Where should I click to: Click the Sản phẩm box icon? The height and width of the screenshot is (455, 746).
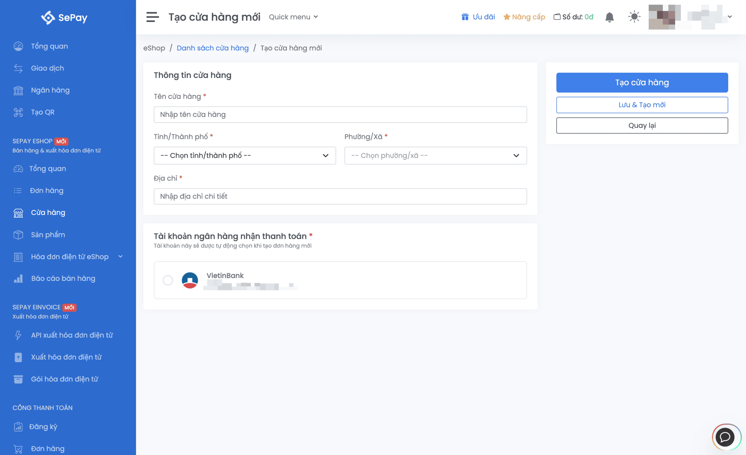click(18, 235)
